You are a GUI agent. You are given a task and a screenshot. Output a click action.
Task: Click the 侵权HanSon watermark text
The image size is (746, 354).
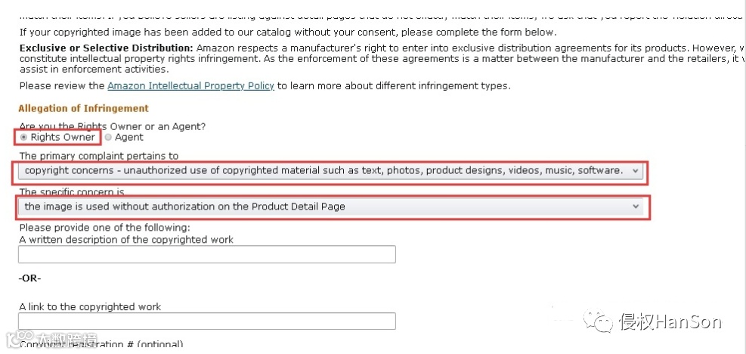(x=670, y=323)
